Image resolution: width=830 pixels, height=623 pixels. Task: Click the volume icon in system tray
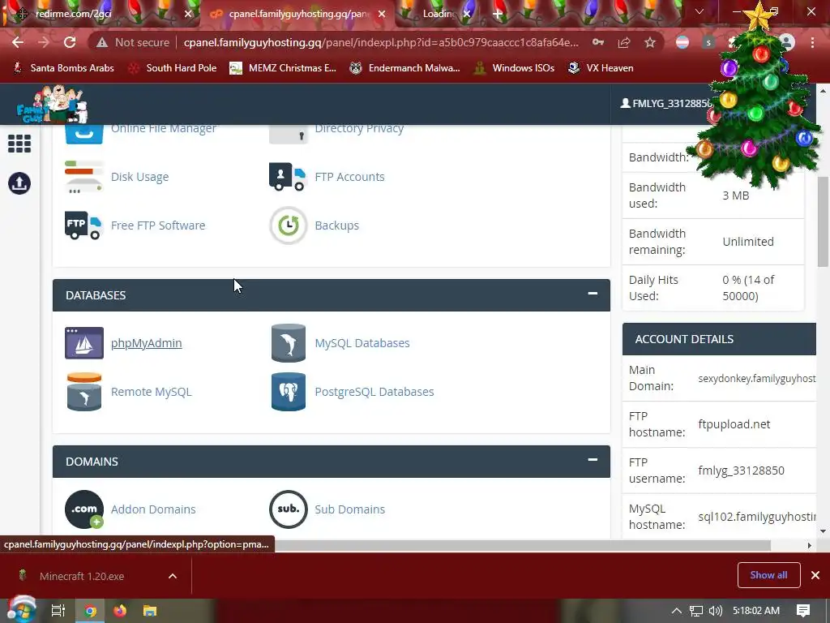click(x=716, y=611)
